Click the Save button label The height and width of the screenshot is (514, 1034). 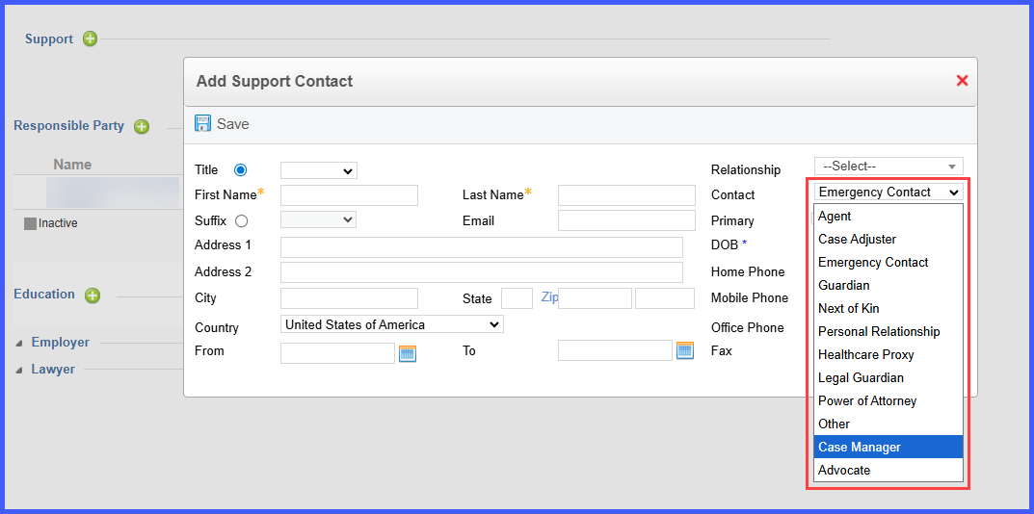click(233, 124)
